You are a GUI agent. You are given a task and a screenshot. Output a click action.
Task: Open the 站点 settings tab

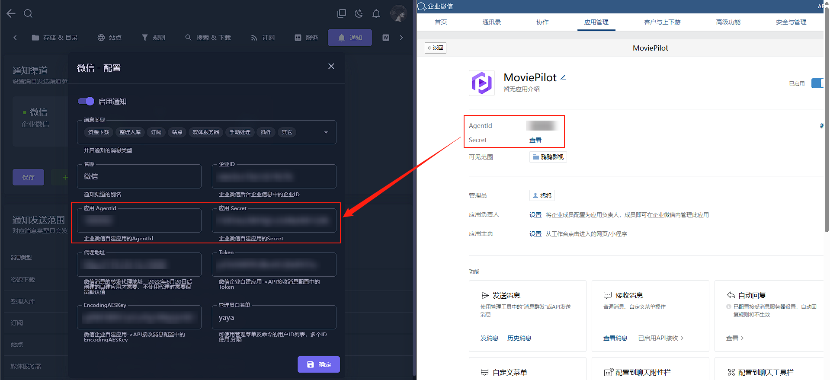coord(109,38)
